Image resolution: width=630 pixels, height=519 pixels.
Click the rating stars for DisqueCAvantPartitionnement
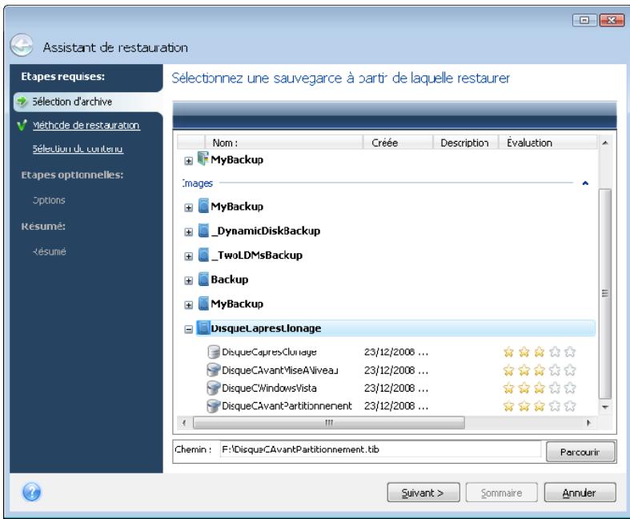540,406
